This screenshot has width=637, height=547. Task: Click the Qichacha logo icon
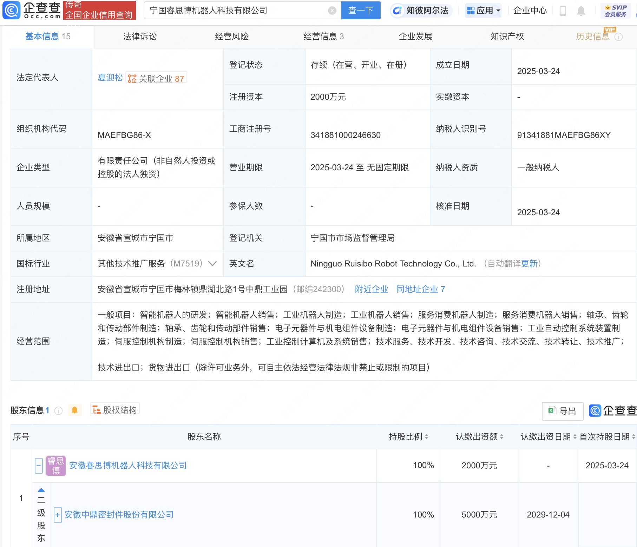11,10
